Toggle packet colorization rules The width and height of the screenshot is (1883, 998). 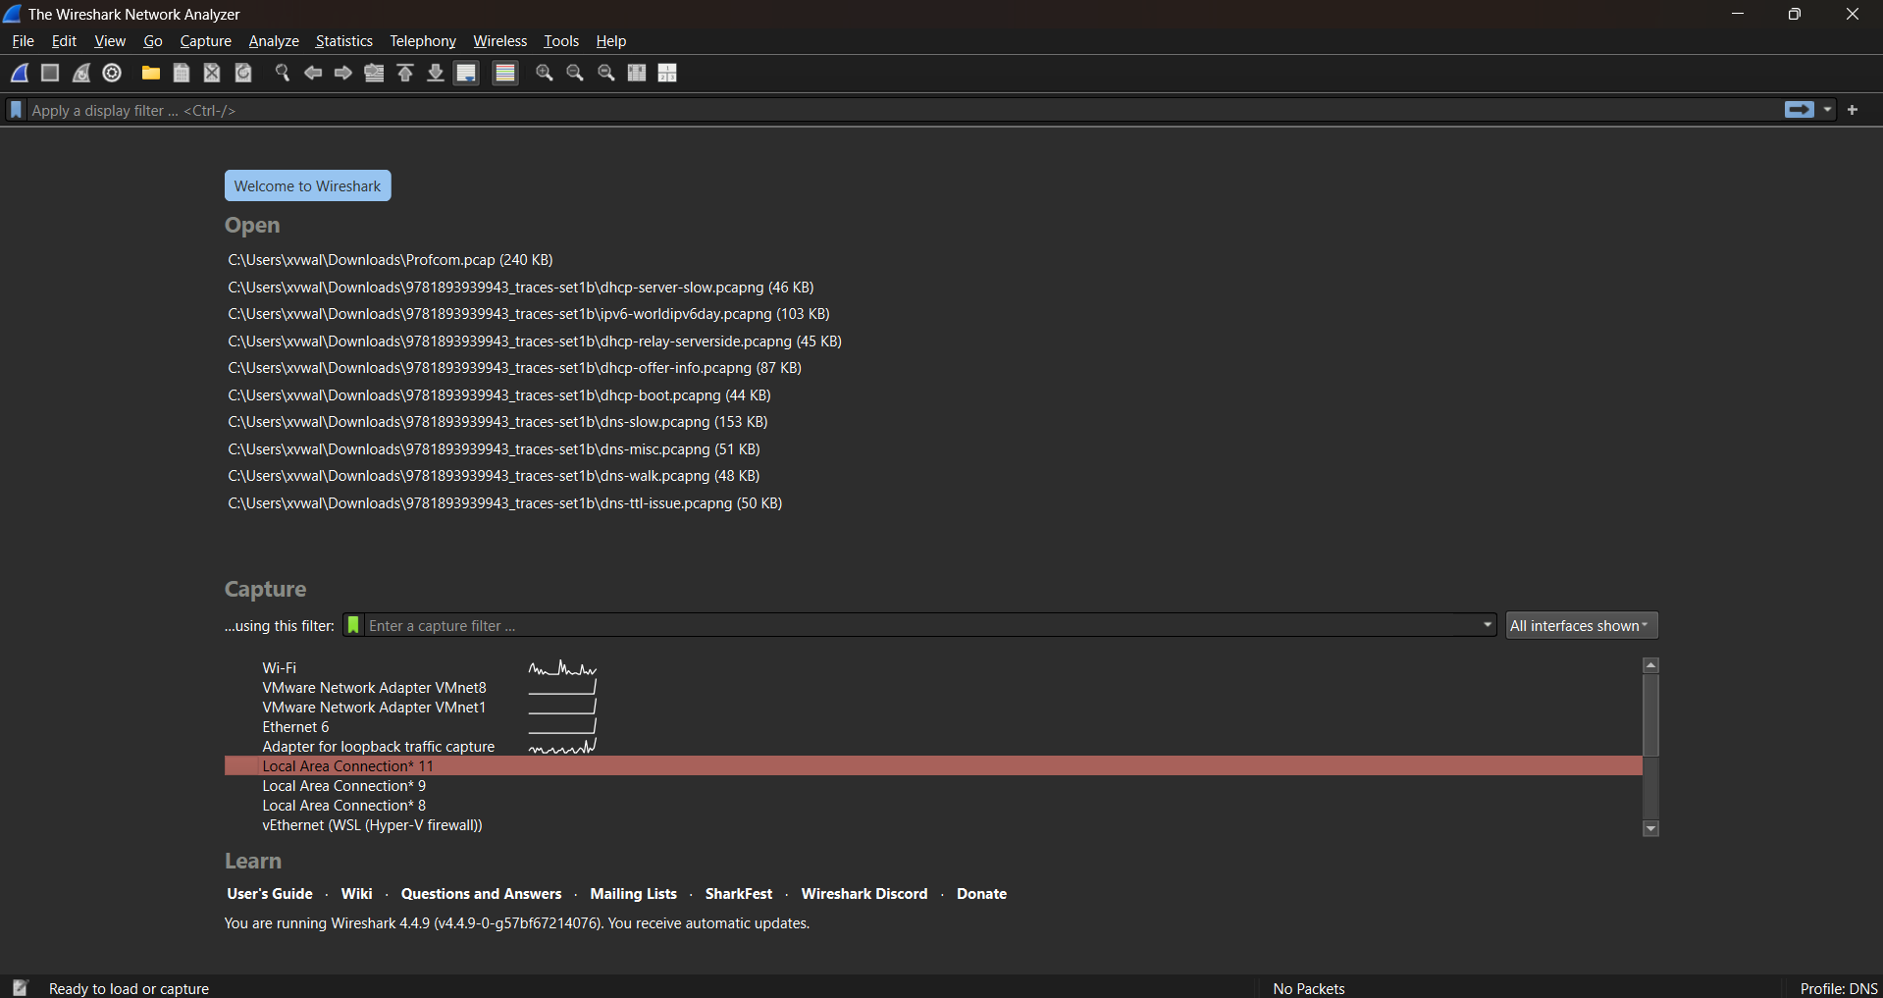(x=505, y=74)
